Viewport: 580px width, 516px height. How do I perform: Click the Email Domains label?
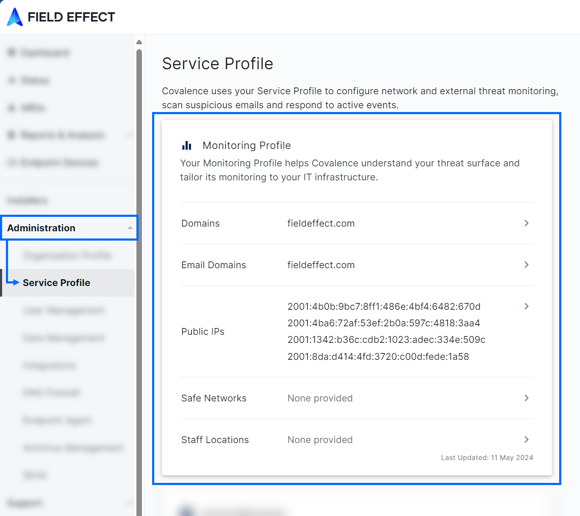(x=214, y=265)
